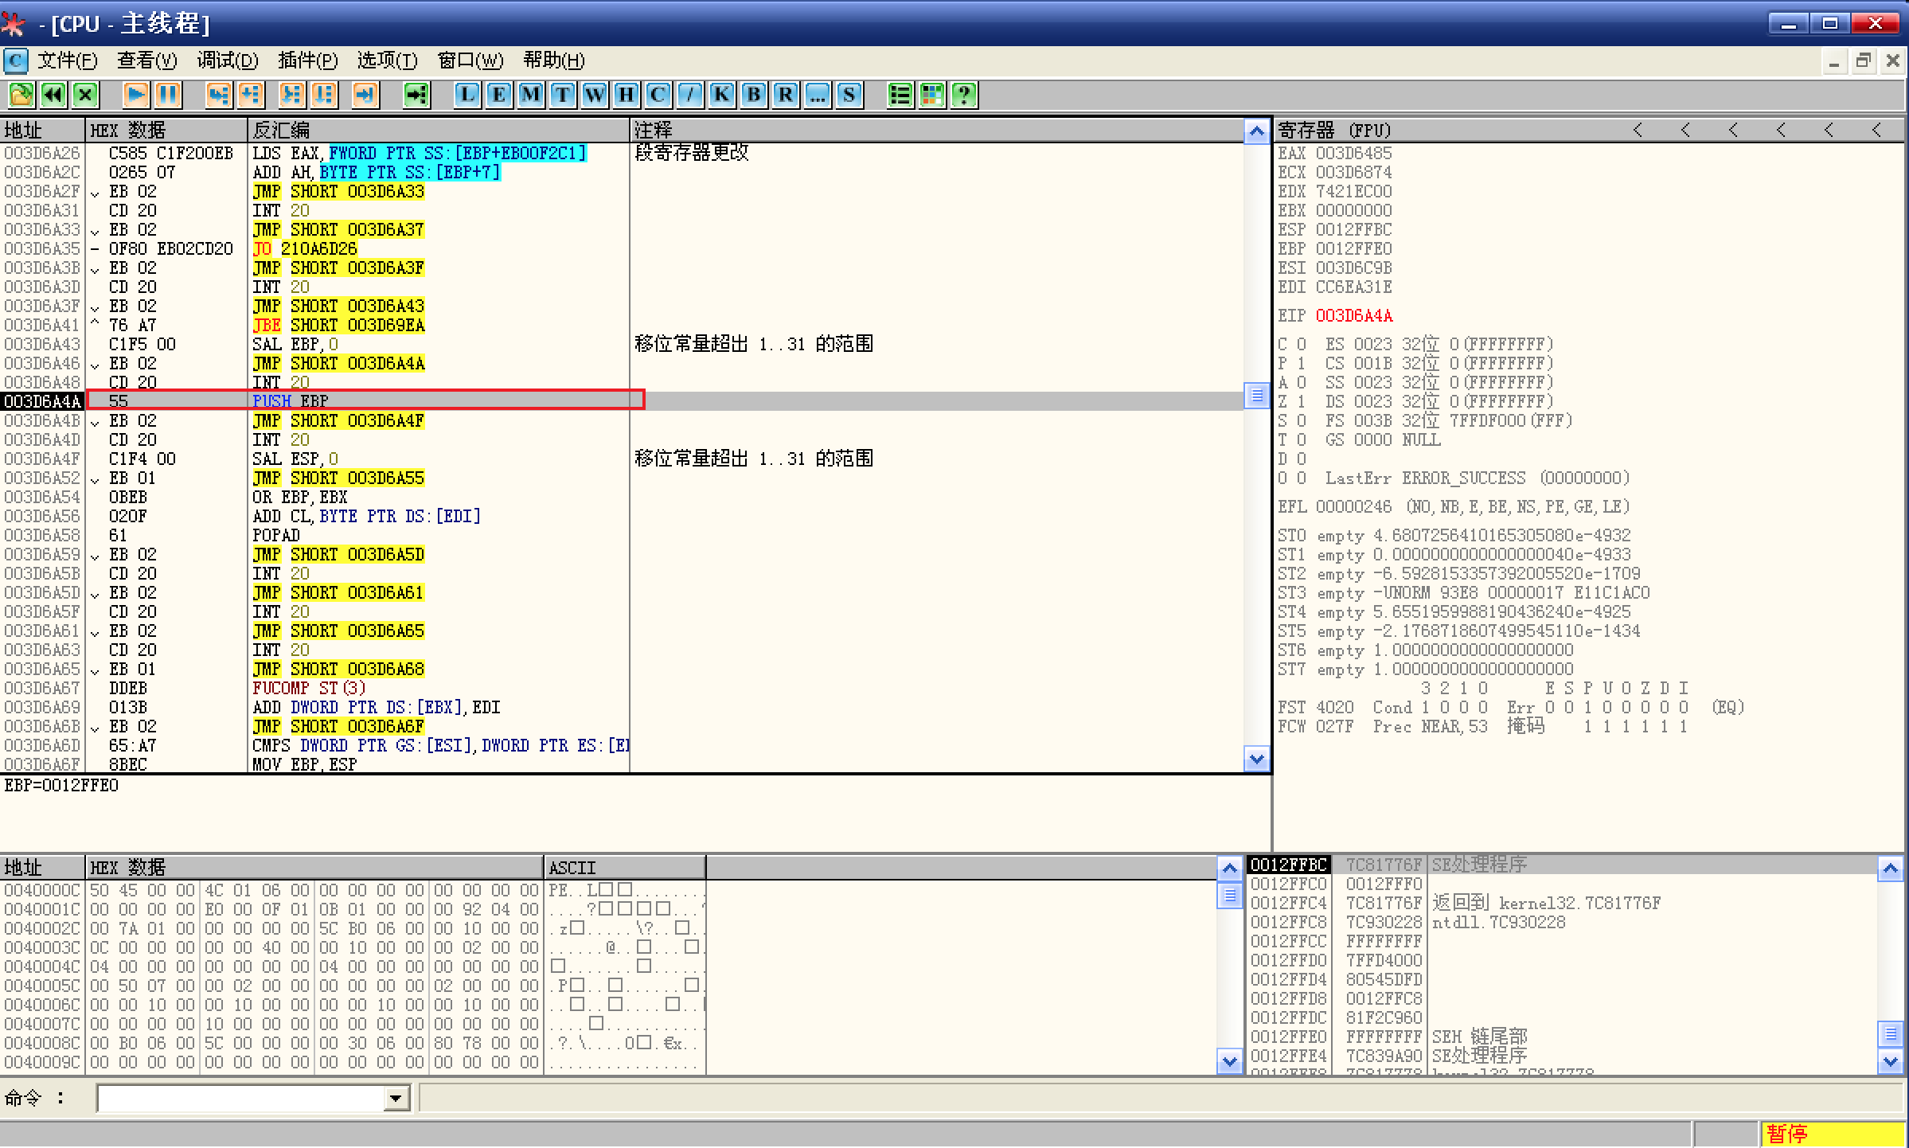1909x1148 pixels.
Task: Click the Step into toolbar icon
Action: (218, 95)
